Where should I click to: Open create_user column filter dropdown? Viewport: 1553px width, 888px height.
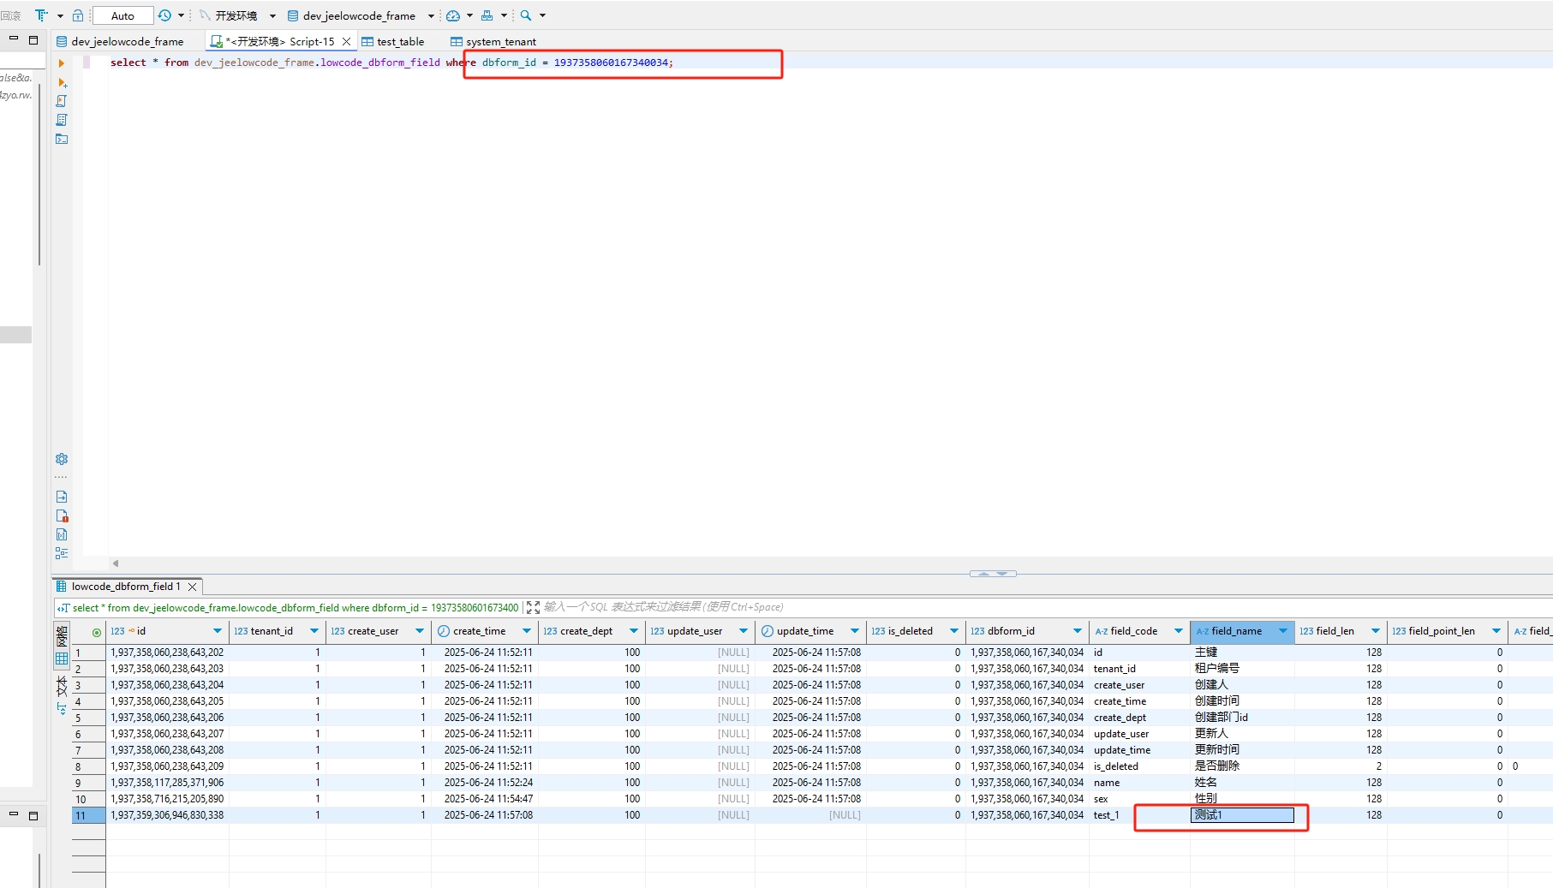(x=420, y=631)
